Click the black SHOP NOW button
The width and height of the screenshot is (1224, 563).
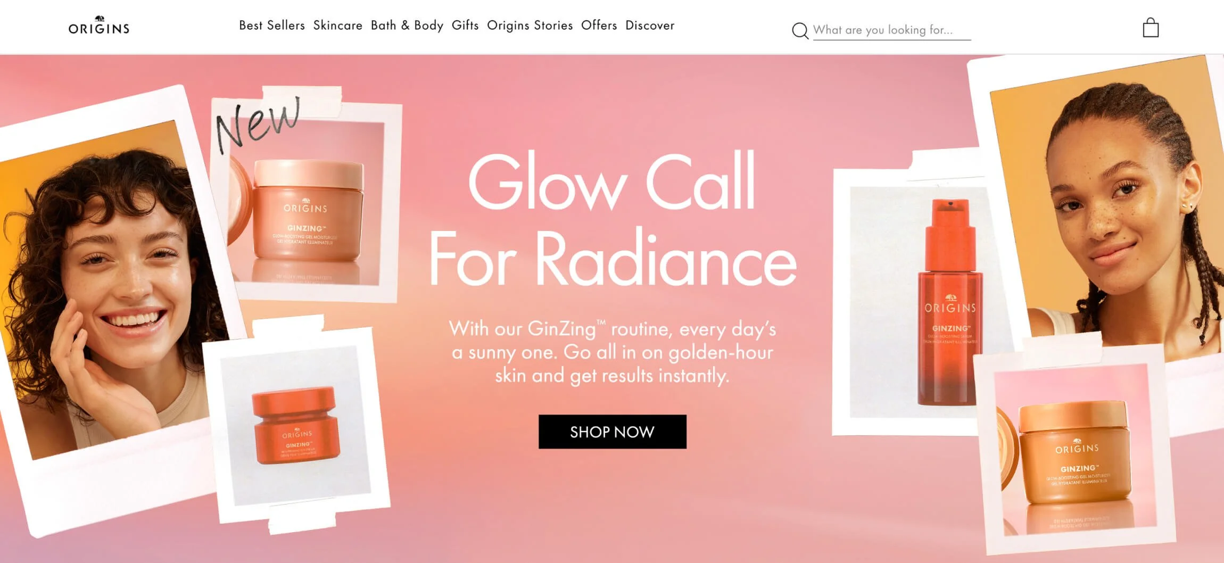(x=613, y=432)
